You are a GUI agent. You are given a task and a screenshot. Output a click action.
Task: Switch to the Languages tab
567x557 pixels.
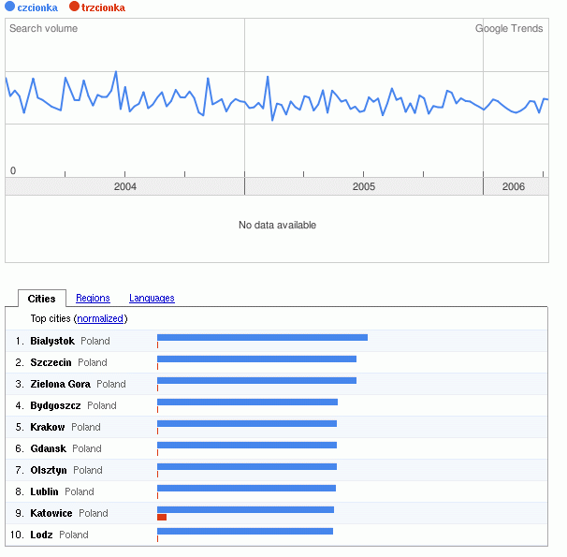coord(152,299)
